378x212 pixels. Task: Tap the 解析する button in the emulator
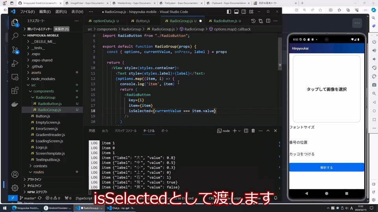326,167
